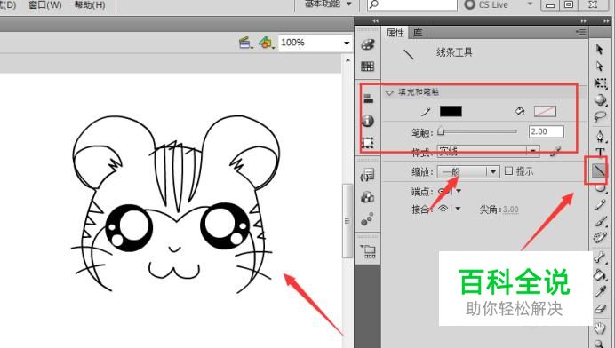
Task: Click the black stroke color swatch
Action: click(x=451, y=111)
